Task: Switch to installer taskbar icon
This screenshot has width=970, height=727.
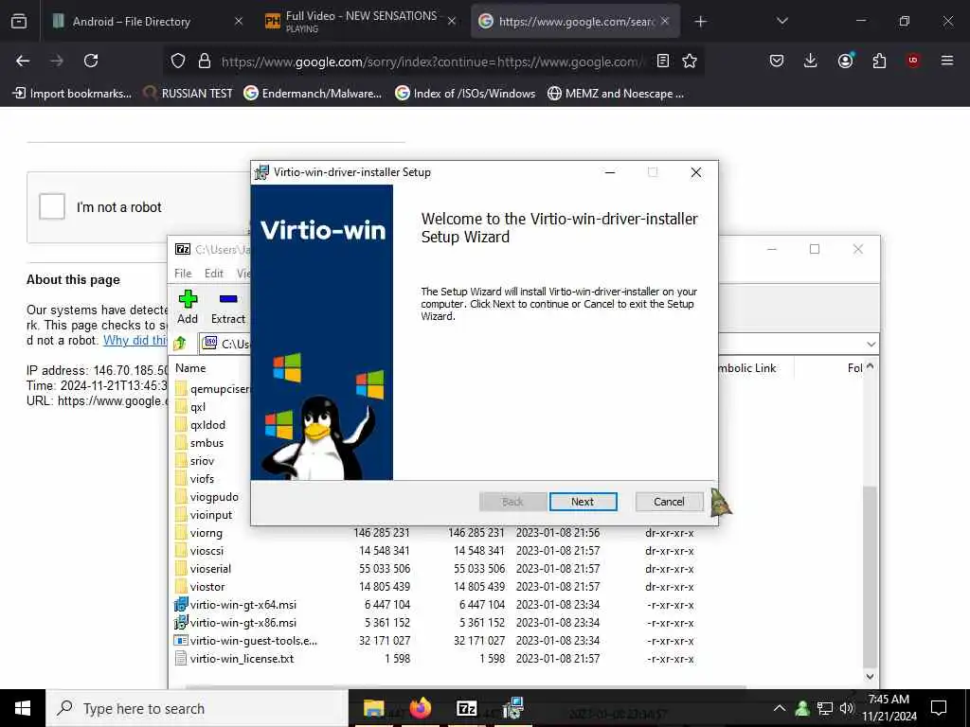Action: click(512, 708)
